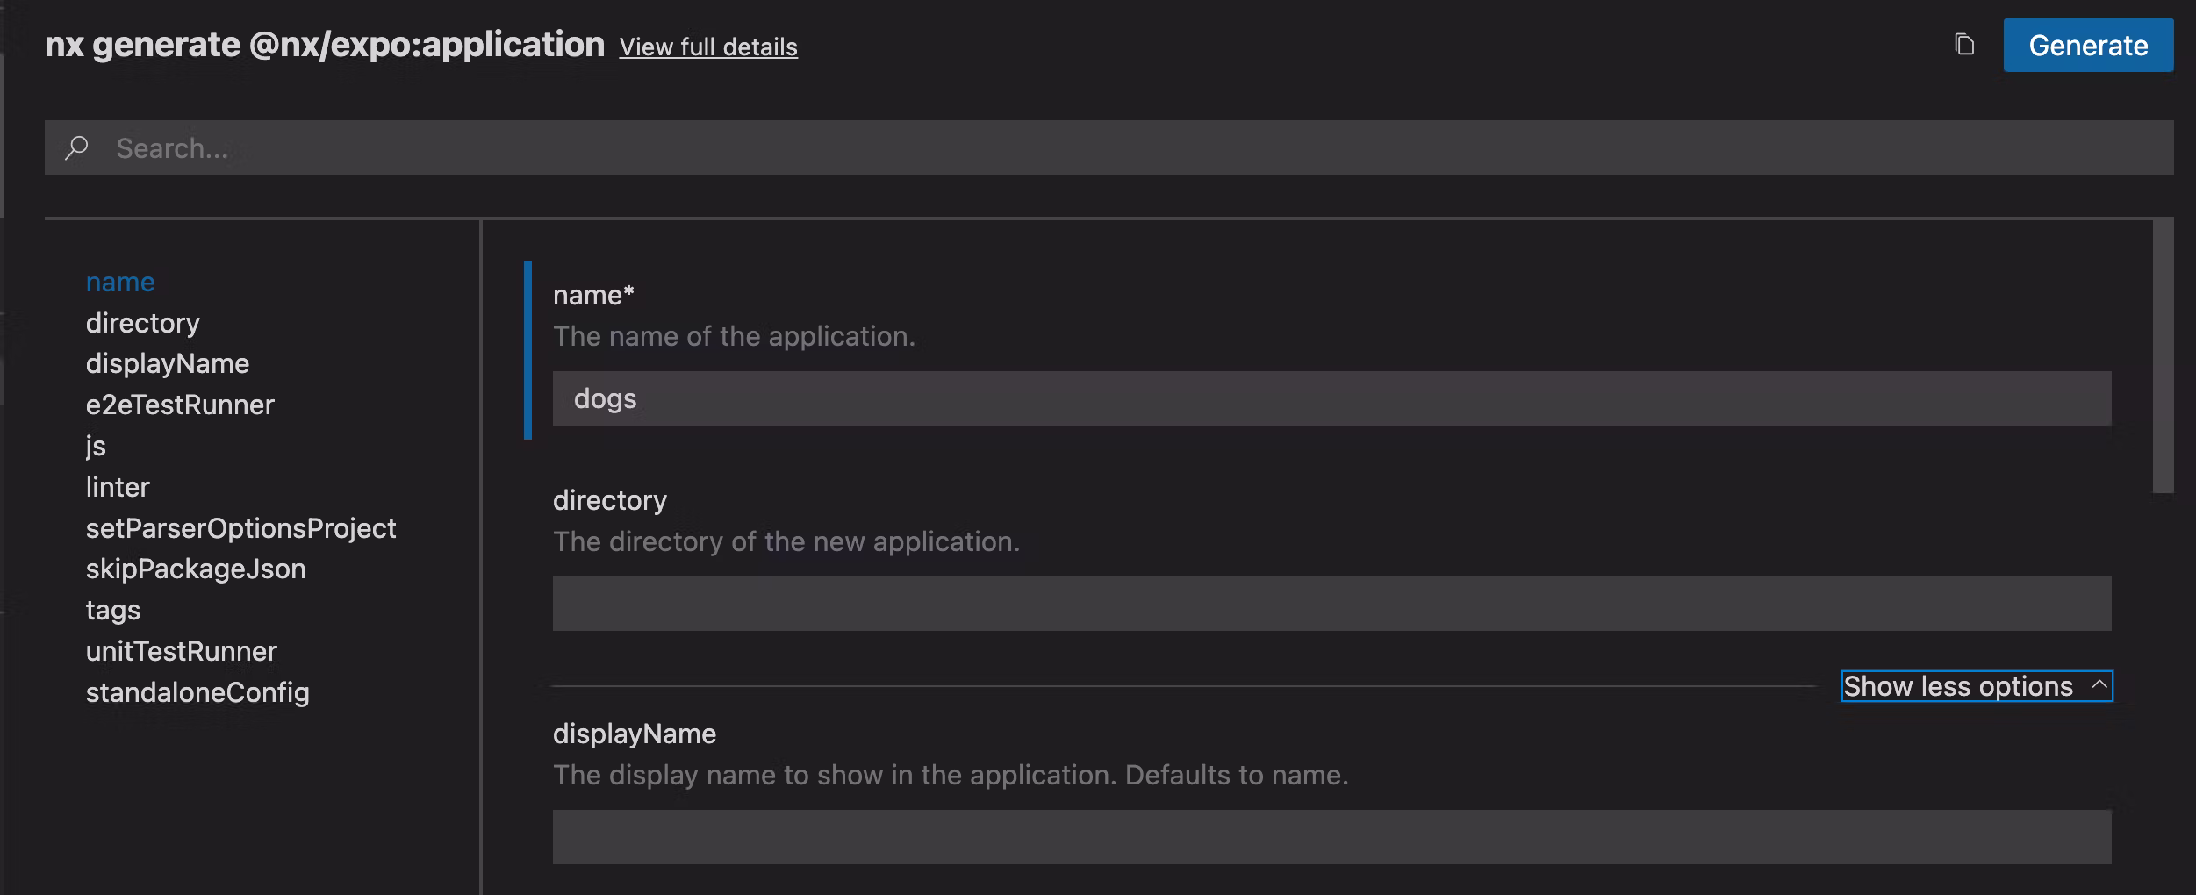The width and height of the screenshot is (2196, 895).
Task: Collapse options with Show less options
Action: click(x=1976, y=686)
